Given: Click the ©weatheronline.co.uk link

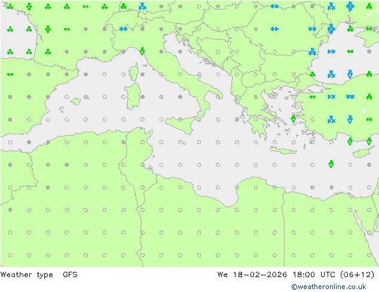Looking at the screenshot, I should click(x=329, y=287).
